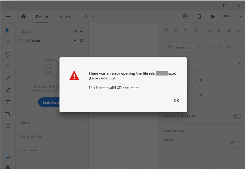The height and width of the screenshot is (169, 245).
Task: Select the Zoom magnifier tool
Action: (8, 126)
